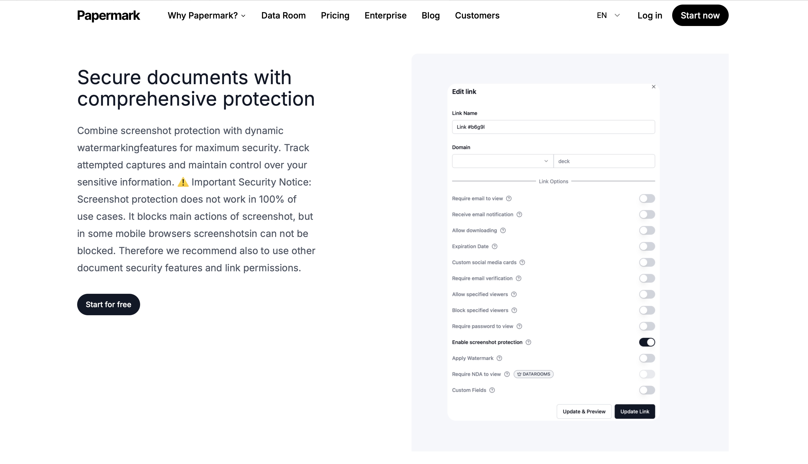This screenshot has height=464, width=808.
Task: Click help icon beside Allow downloading
Action: (503, 231)
